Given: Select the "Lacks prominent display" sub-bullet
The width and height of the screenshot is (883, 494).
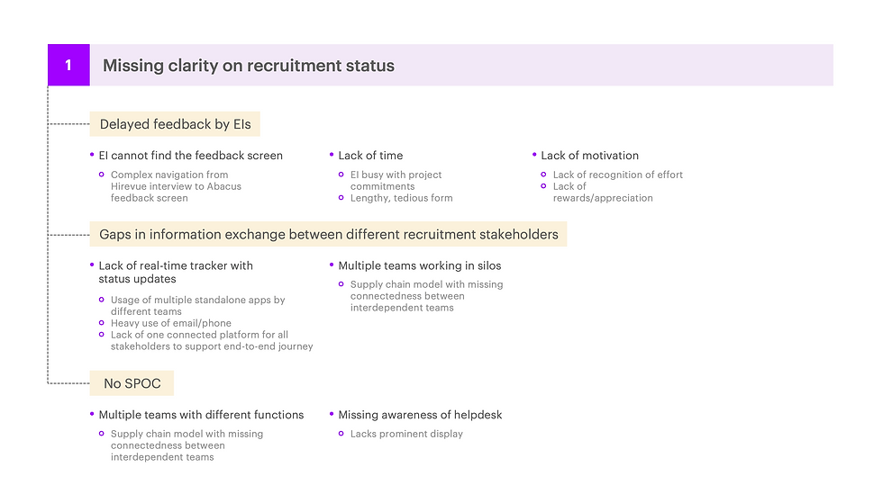Looking at the screenshot, I should click(406, 434).
